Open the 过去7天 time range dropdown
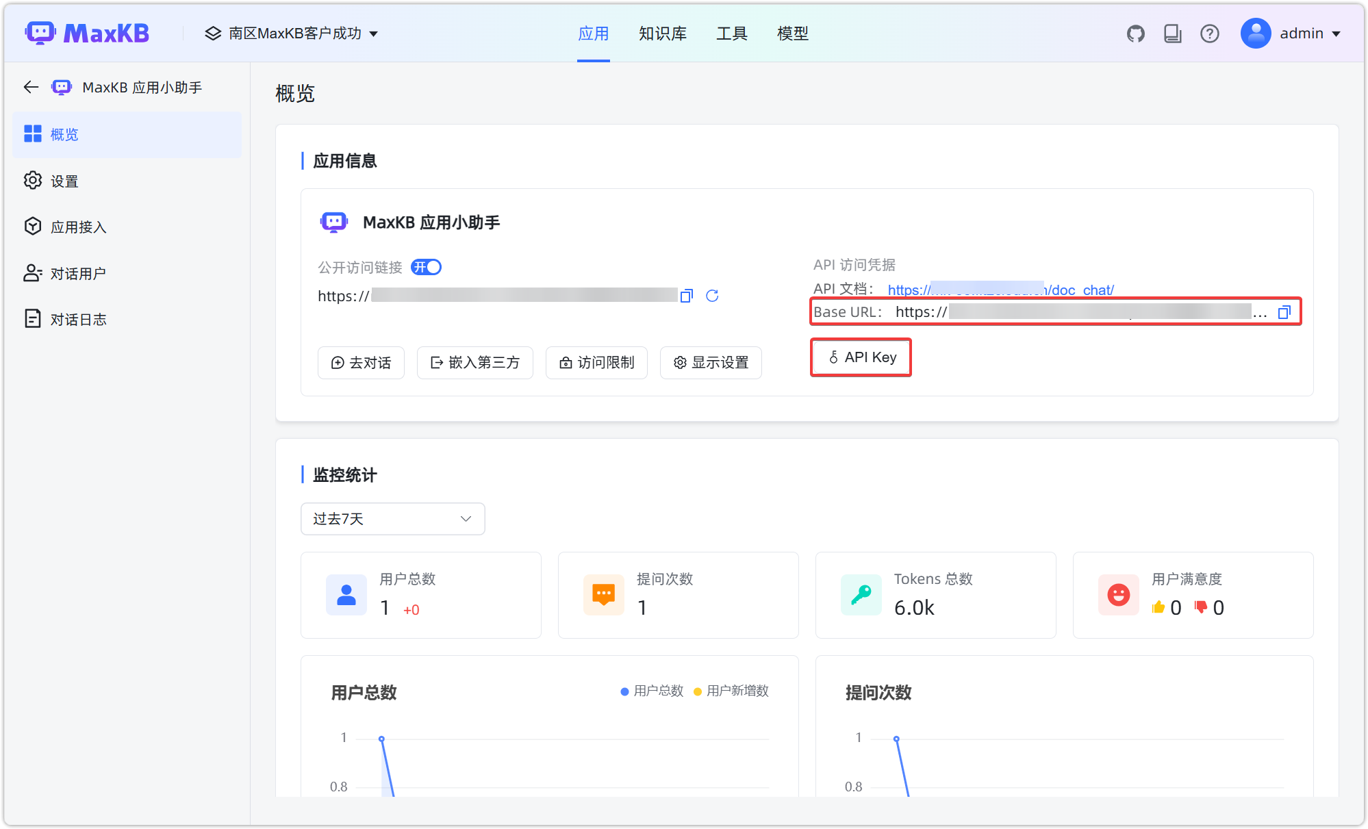1368x829 pixels. (392, 519)
